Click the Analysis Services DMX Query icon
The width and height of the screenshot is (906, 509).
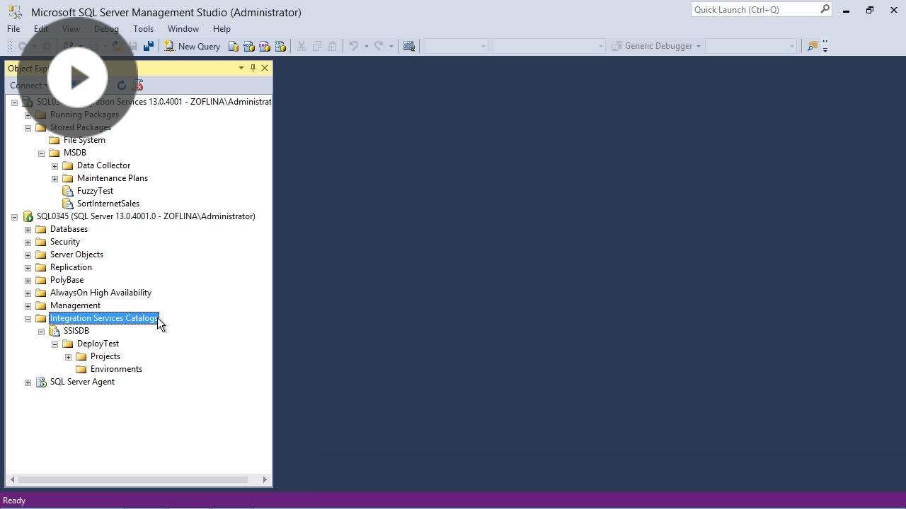(x=265, y=46)
